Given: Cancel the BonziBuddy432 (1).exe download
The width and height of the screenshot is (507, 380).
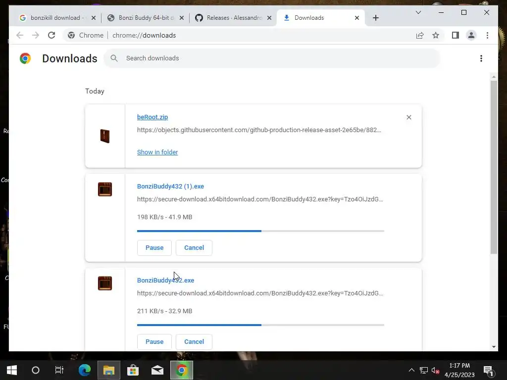Looking at the screenshot, I should (x=194, y=248).
